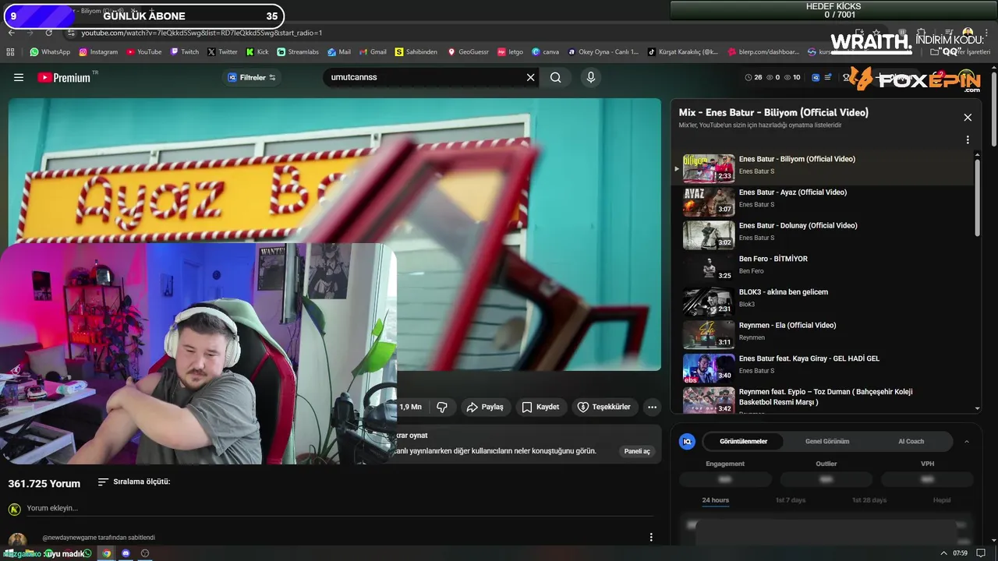
Task: Clear the umutcannss search text
Action: [x=530, y=78]
